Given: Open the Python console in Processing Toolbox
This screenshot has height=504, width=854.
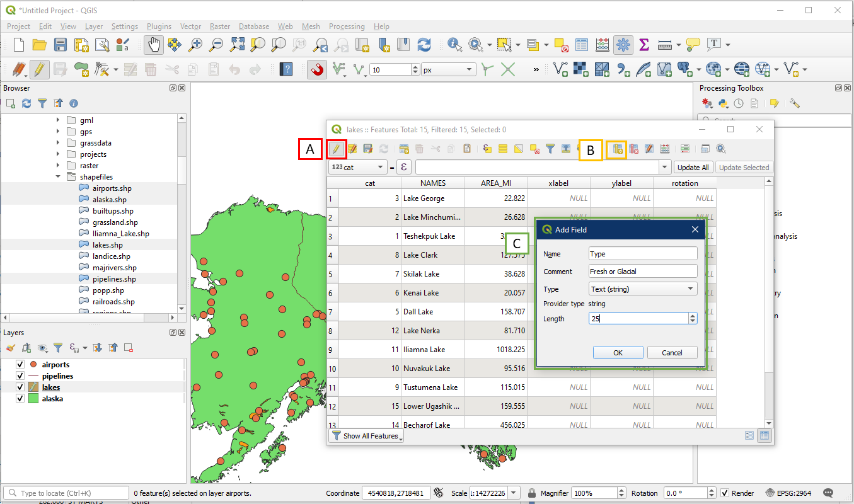Looking at the screenshot, I should pyautogui.click(x=724, y=103).
